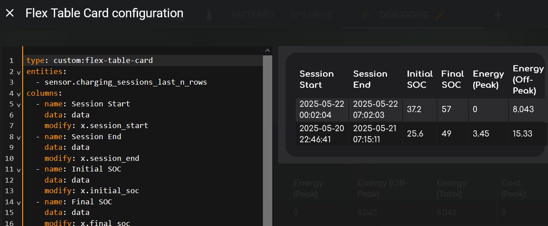Open the NFS DRIVE tab
Image resolution: width=548 pixels, height=226 pixels.
[311, 15]
